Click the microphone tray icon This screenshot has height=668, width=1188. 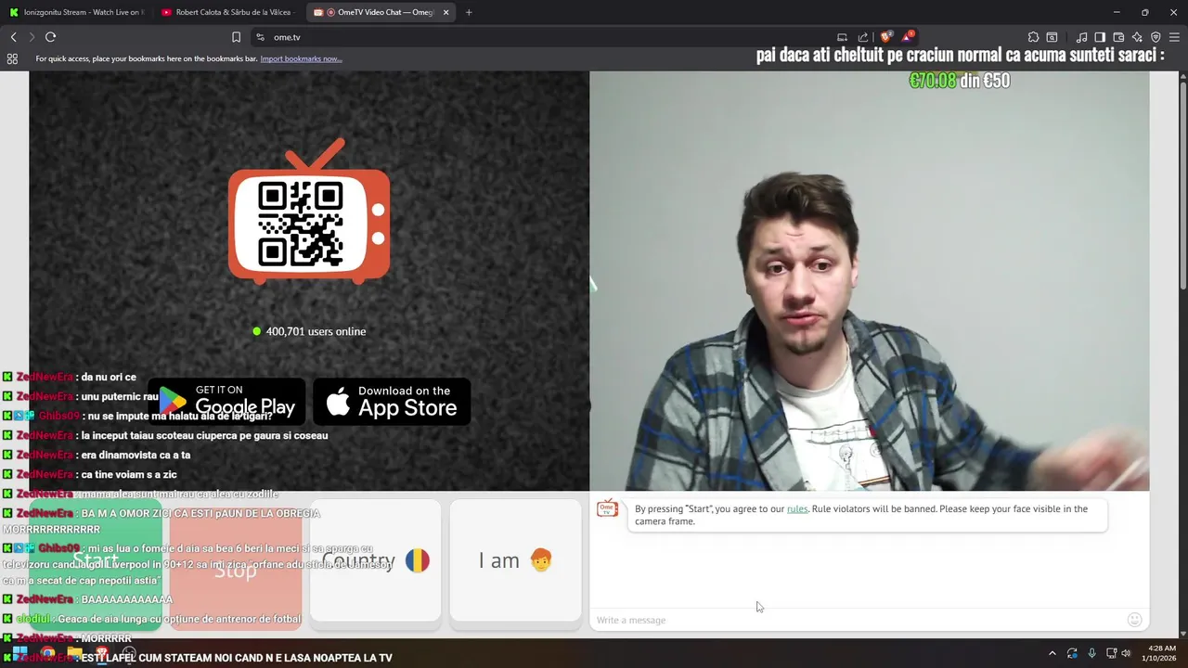click(1091, 653)
